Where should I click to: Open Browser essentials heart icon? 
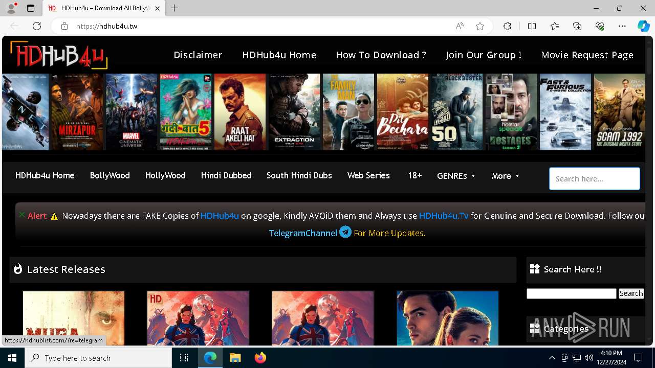600,26
